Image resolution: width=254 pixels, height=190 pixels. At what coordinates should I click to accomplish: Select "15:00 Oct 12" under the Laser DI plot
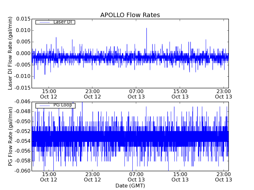[x=49, y=93]
